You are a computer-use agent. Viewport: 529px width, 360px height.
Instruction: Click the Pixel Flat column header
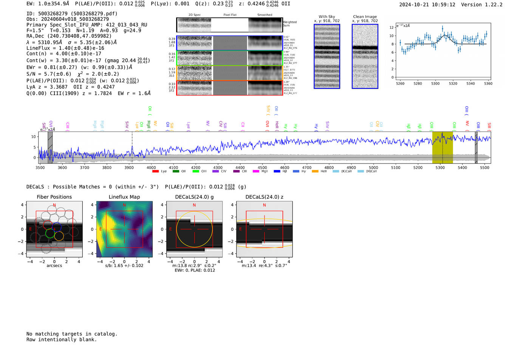[x=230, y=15]
